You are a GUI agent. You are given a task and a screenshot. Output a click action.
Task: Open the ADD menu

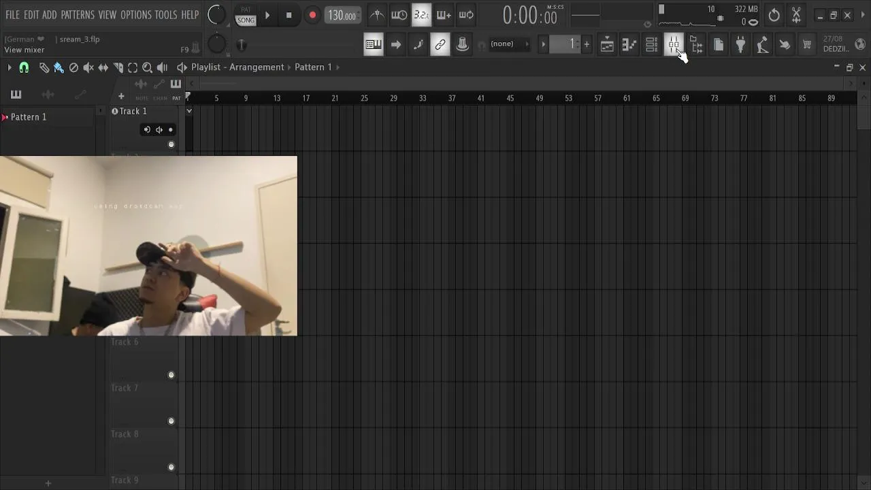50,15
